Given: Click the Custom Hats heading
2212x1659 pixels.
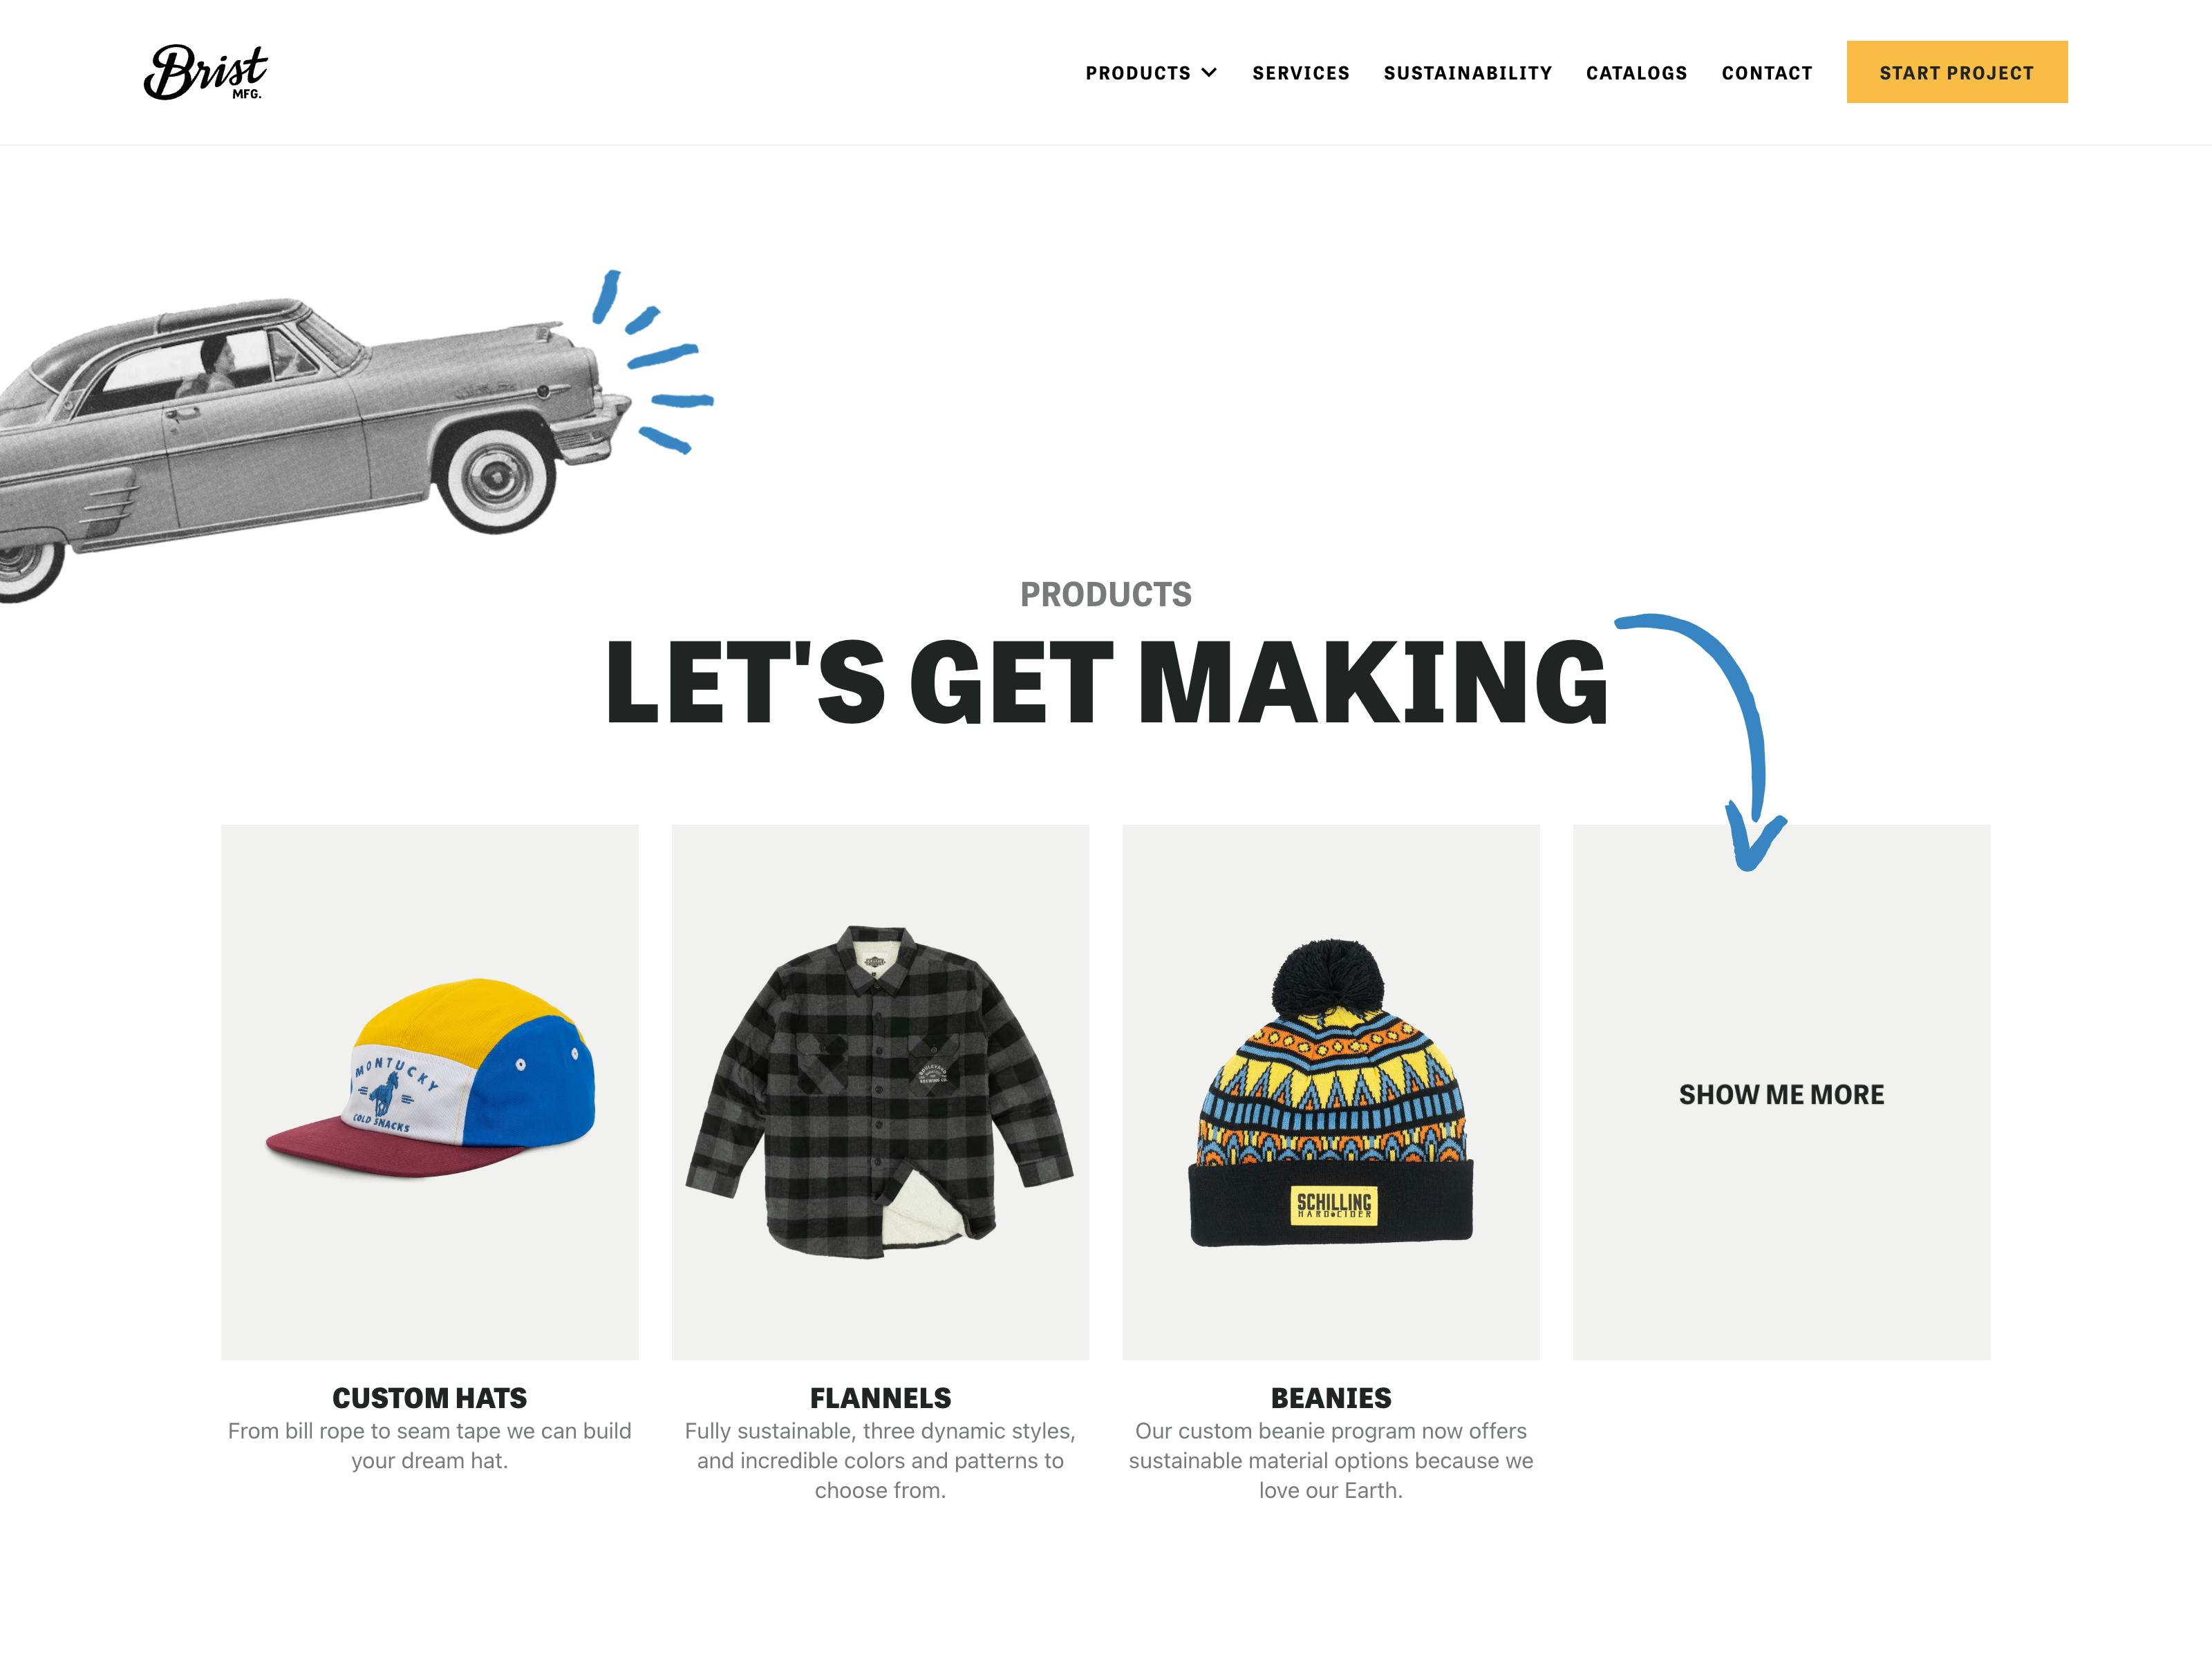Looking at the screenshot, I should (x=429, y=1397).
